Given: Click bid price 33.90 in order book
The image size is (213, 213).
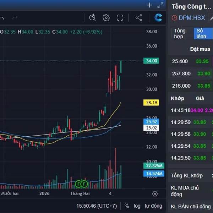Looking at the screenshot, I should click(204, 73).
